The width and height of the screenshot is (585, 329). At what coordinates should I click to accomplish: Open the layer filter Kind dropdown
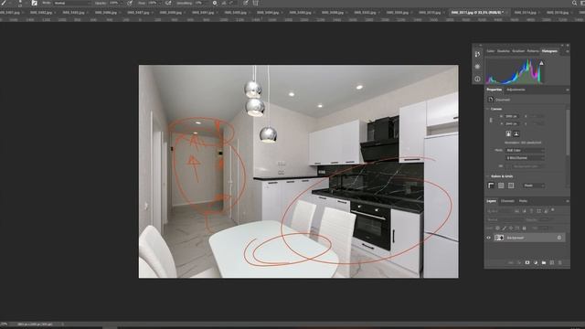499,211
